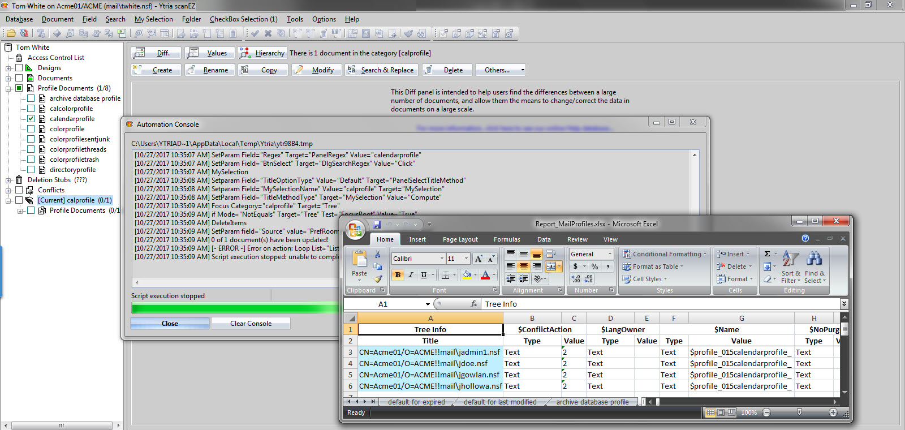Select cell containing mail\jdoe.nsf path
The height and width of the screenshot is (430, 905).
430,364
